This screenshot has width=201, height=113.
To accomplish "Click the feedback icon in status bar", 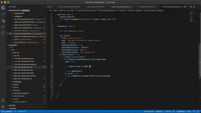I will click(194, 111).
